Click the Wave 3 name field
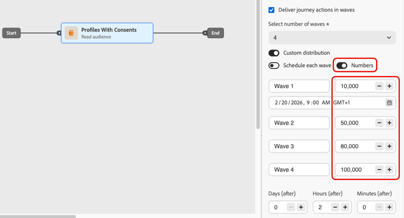The width and height of the screenshot is (404, 218). [x=299, y=146]
